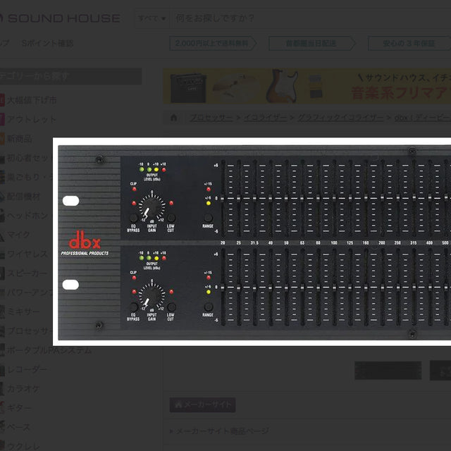451x451 pixels.
Task: Open the 音楽系フリマ advertisement banner
Action: [307, 86]
